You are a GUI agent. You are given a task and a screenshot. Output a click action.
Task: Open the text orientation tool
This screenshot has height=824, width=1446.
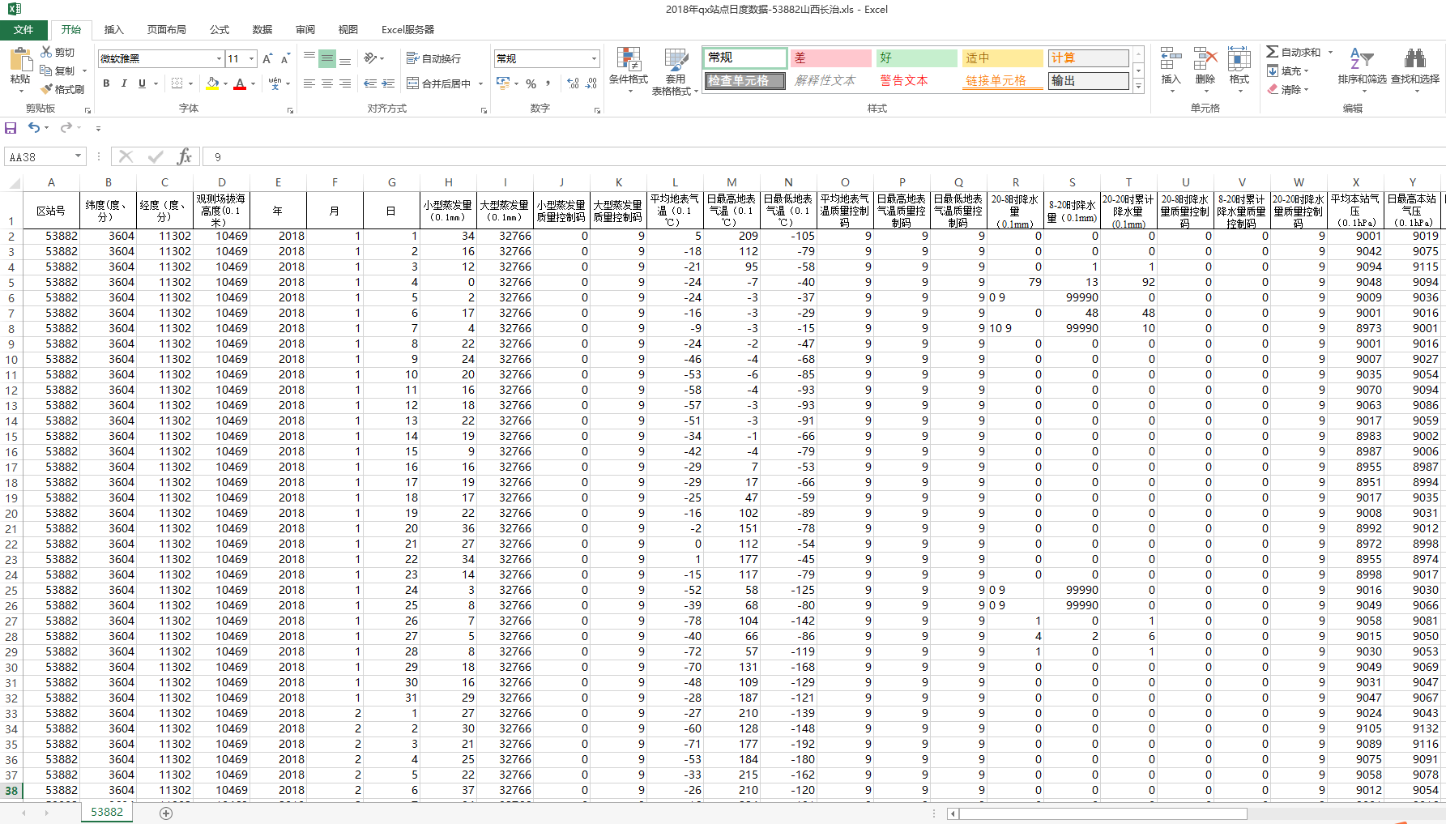coord(371,58)
